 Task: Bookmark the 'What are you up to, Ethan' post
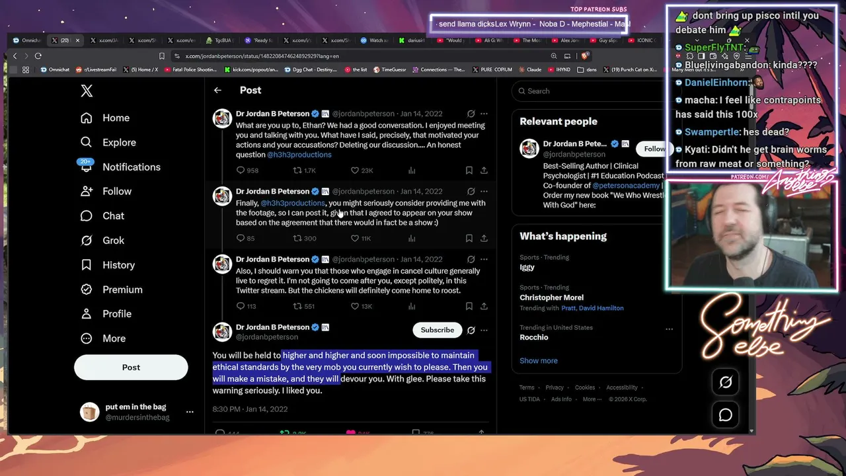pos(469,171)
